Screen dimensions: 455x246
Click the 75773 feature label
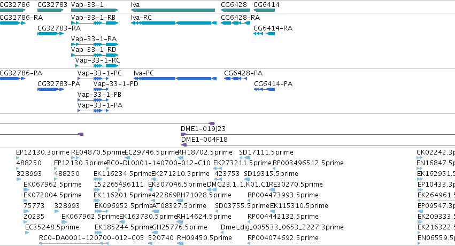point(34,206)
